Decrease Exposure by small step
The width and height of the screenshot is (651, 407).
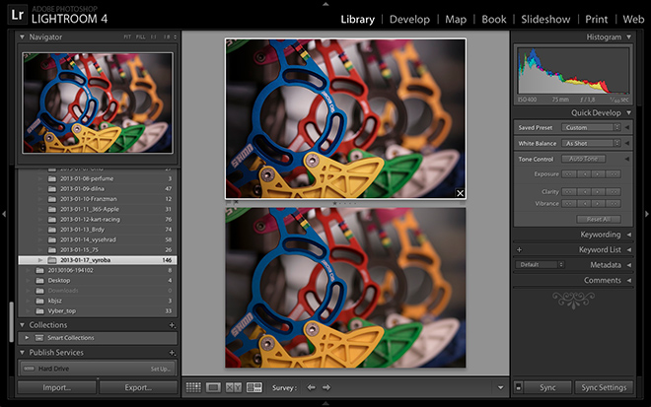[x=584, y=174]
